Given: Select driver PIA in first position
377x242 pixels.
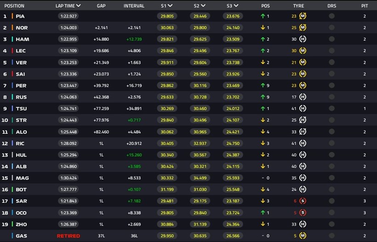Looking at the screenshot, I should (x=20, y=17).
